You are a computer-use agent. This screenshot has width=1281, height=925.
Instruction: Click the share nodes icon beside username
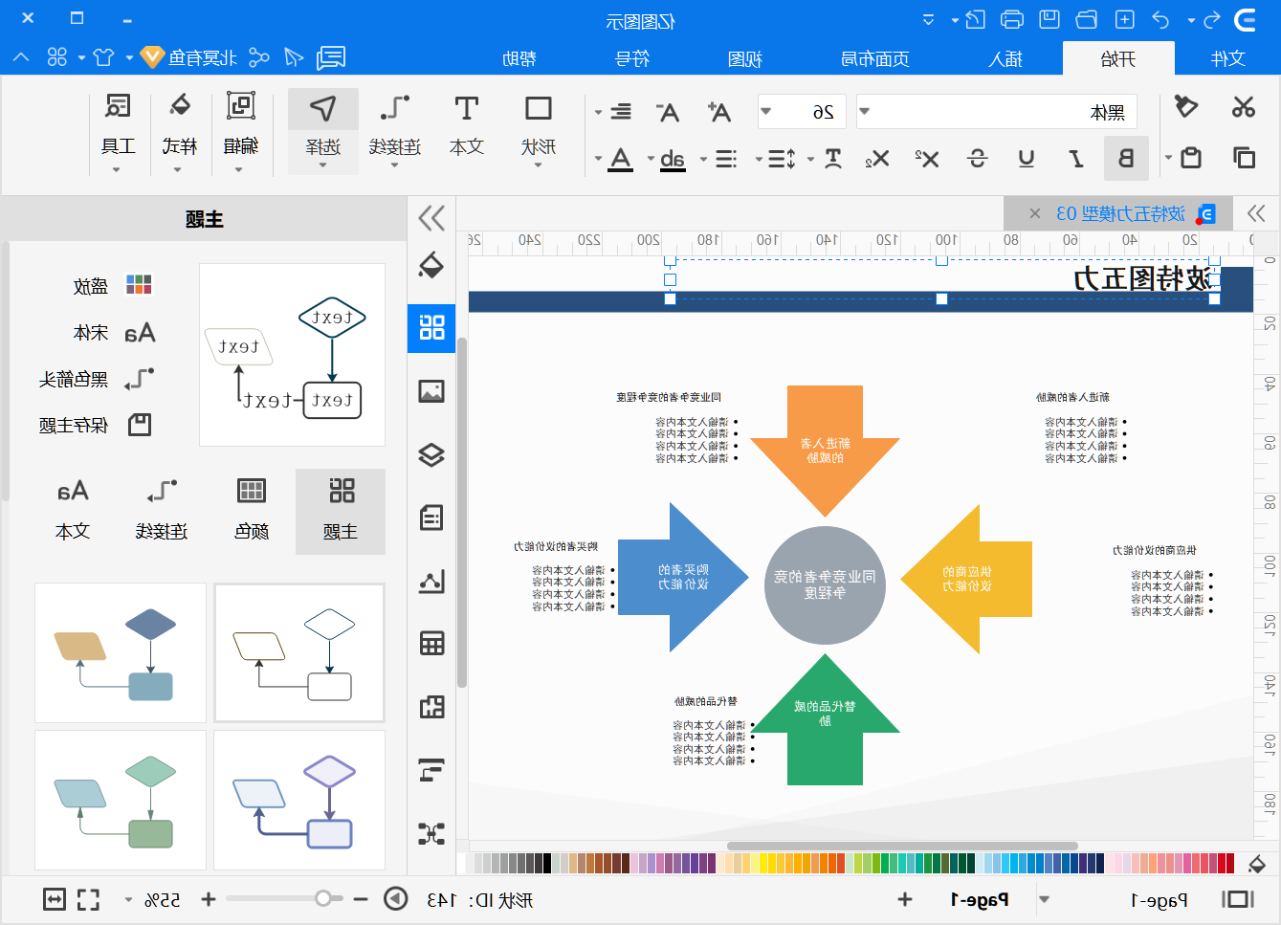coord(259,57)
